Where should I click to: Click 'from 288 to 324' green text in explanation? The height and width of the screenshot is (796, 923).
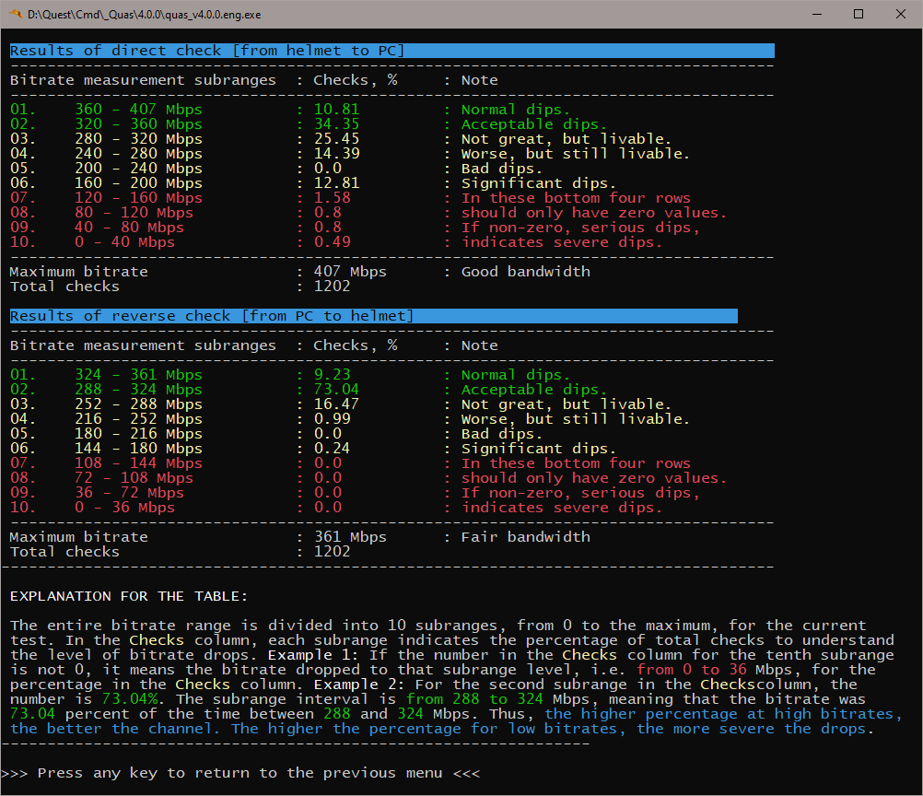click(x=474, y=699)
